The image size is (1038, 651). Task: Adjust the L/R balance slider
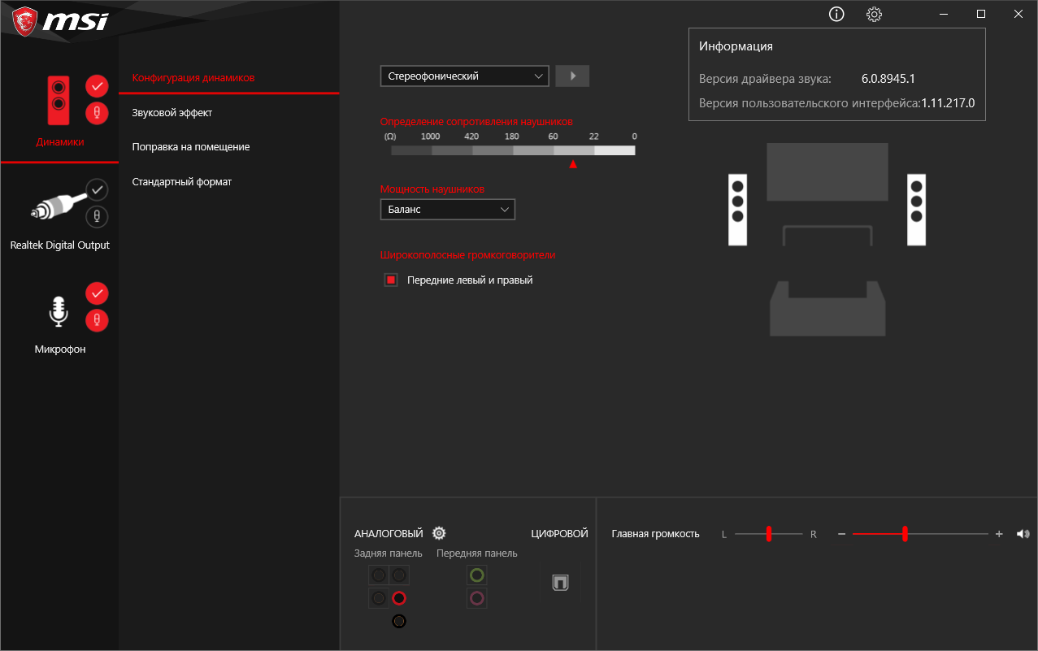[768, 534]
